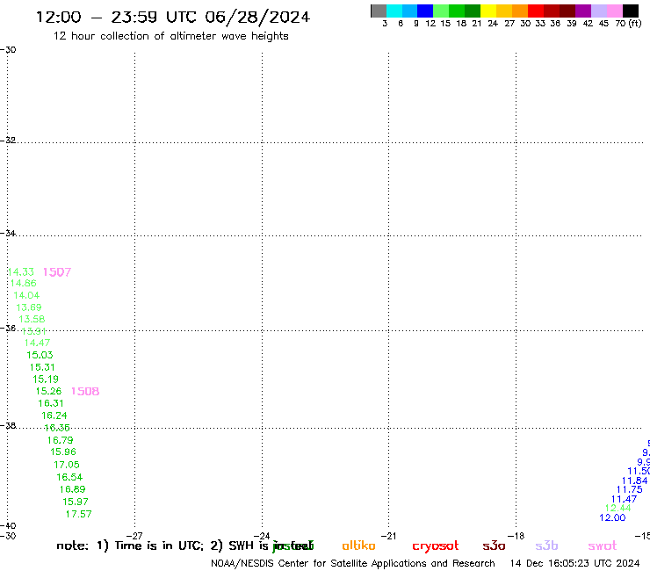Pick the bright red legend swatch

pos(536,11)
